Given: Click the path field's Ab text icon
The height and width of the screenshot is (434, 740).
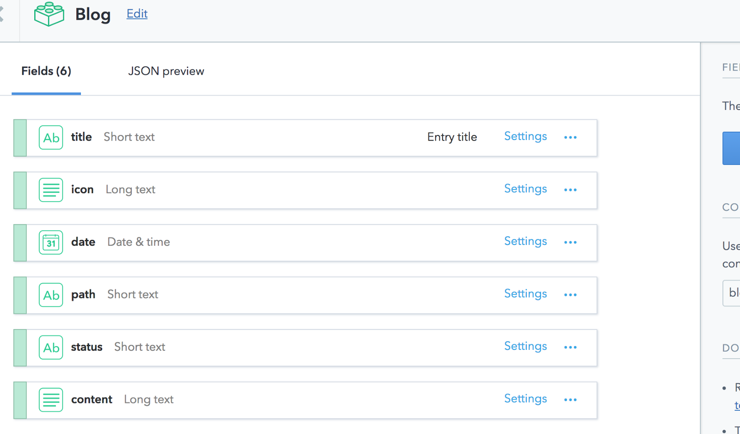Looking at the screenshot, I should [51, 295].
